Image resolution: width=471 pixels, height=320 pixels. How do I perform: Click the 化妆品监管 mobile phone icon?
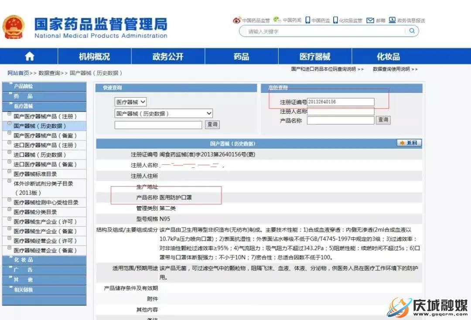(x=335, y=20)
